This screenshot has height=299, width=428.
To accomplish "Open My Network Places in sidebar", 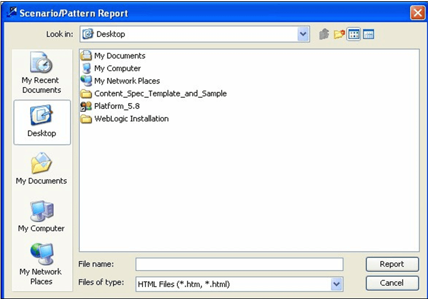I will [x=41, y=264].
